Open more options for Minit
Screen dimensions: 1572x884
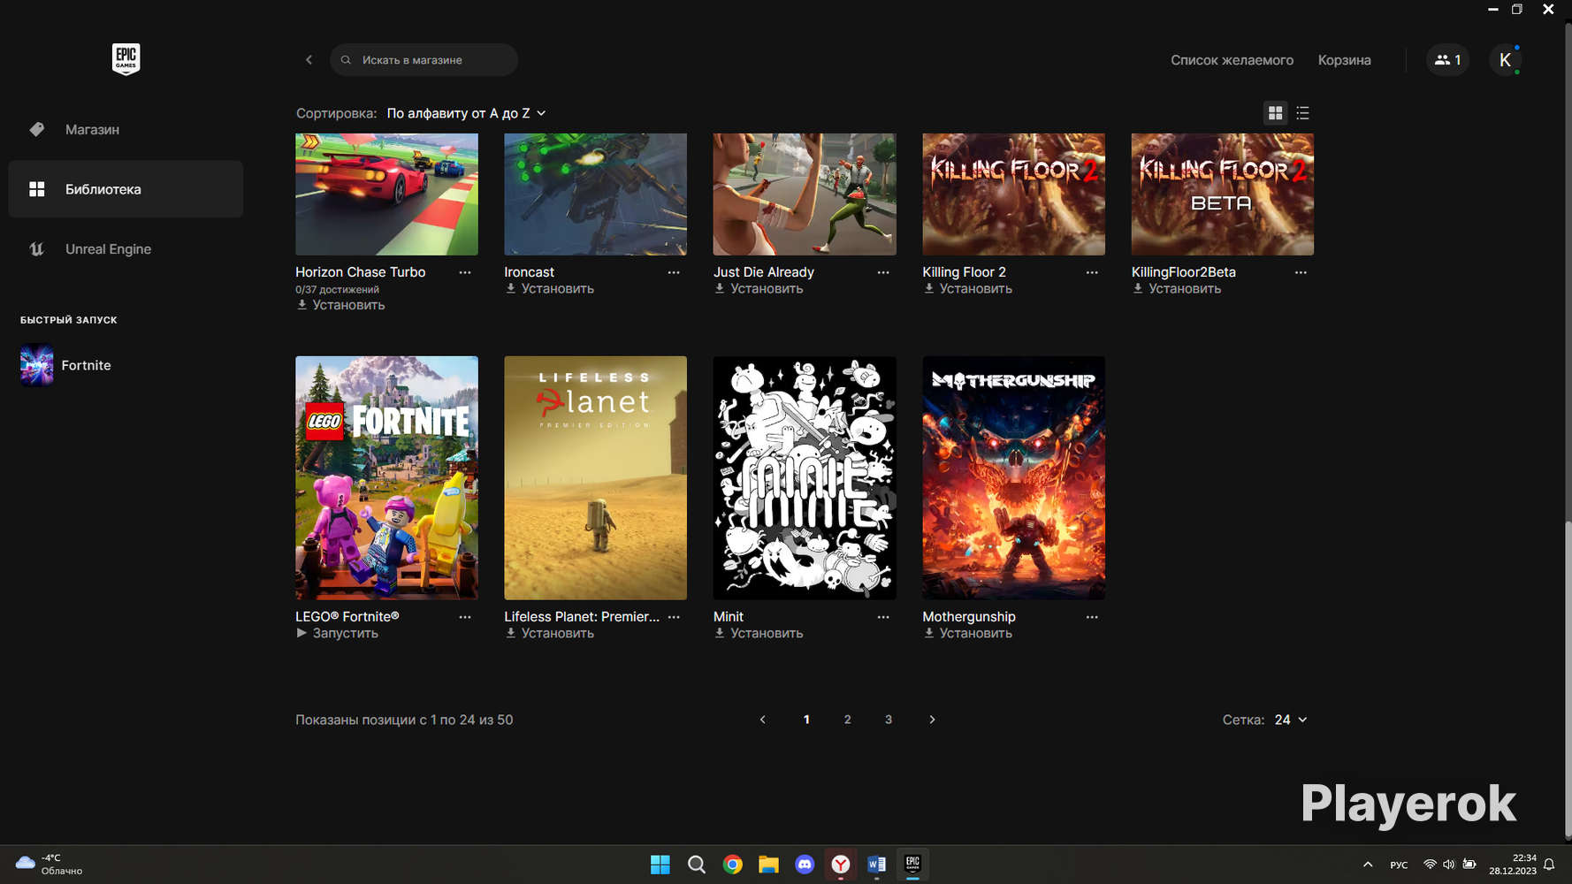pos(883,617)
